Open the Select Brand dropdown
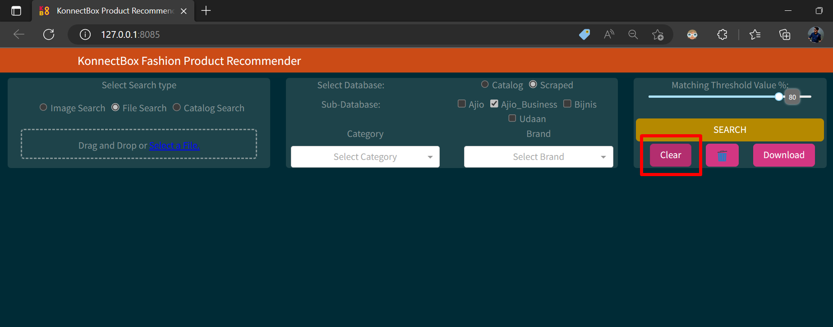The height and width of the screenshot is (327, 833). click(x=538, y=157)
